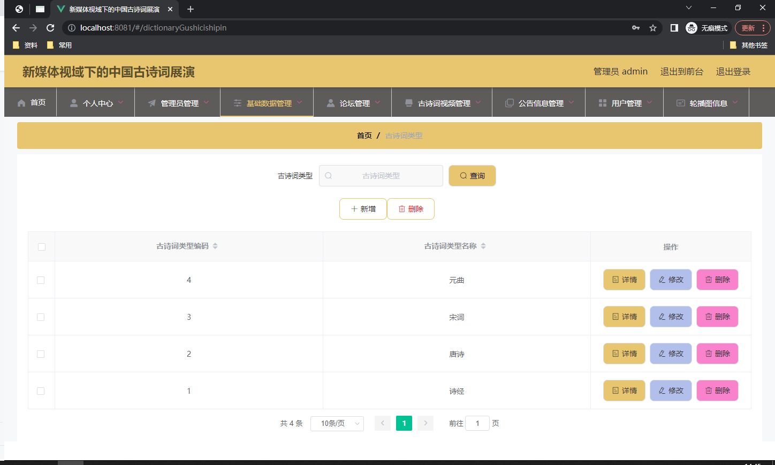Viewport: 775px width, 465px height.
Task: Click the 元曲 name cell
Action: point(457,280)
